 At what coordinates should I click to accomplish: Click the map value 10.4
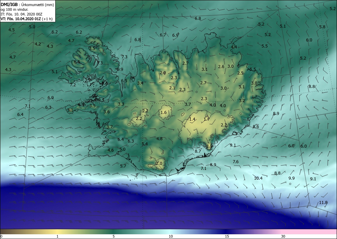coord(258,178)
